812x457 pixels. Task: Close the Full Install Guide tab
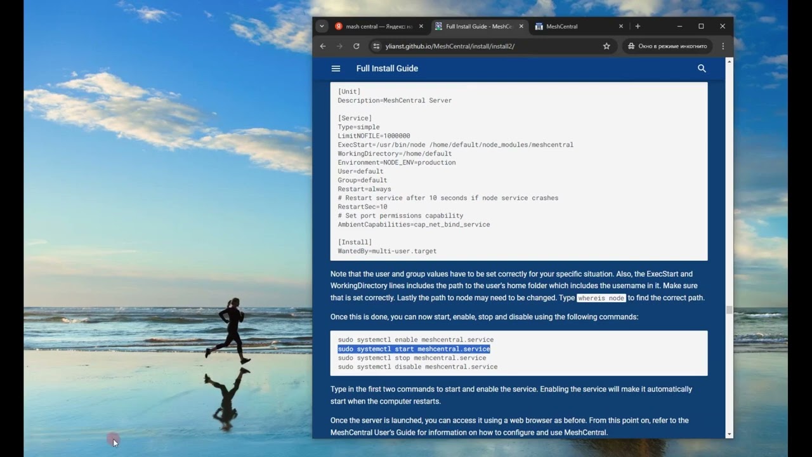pos(521,27)
